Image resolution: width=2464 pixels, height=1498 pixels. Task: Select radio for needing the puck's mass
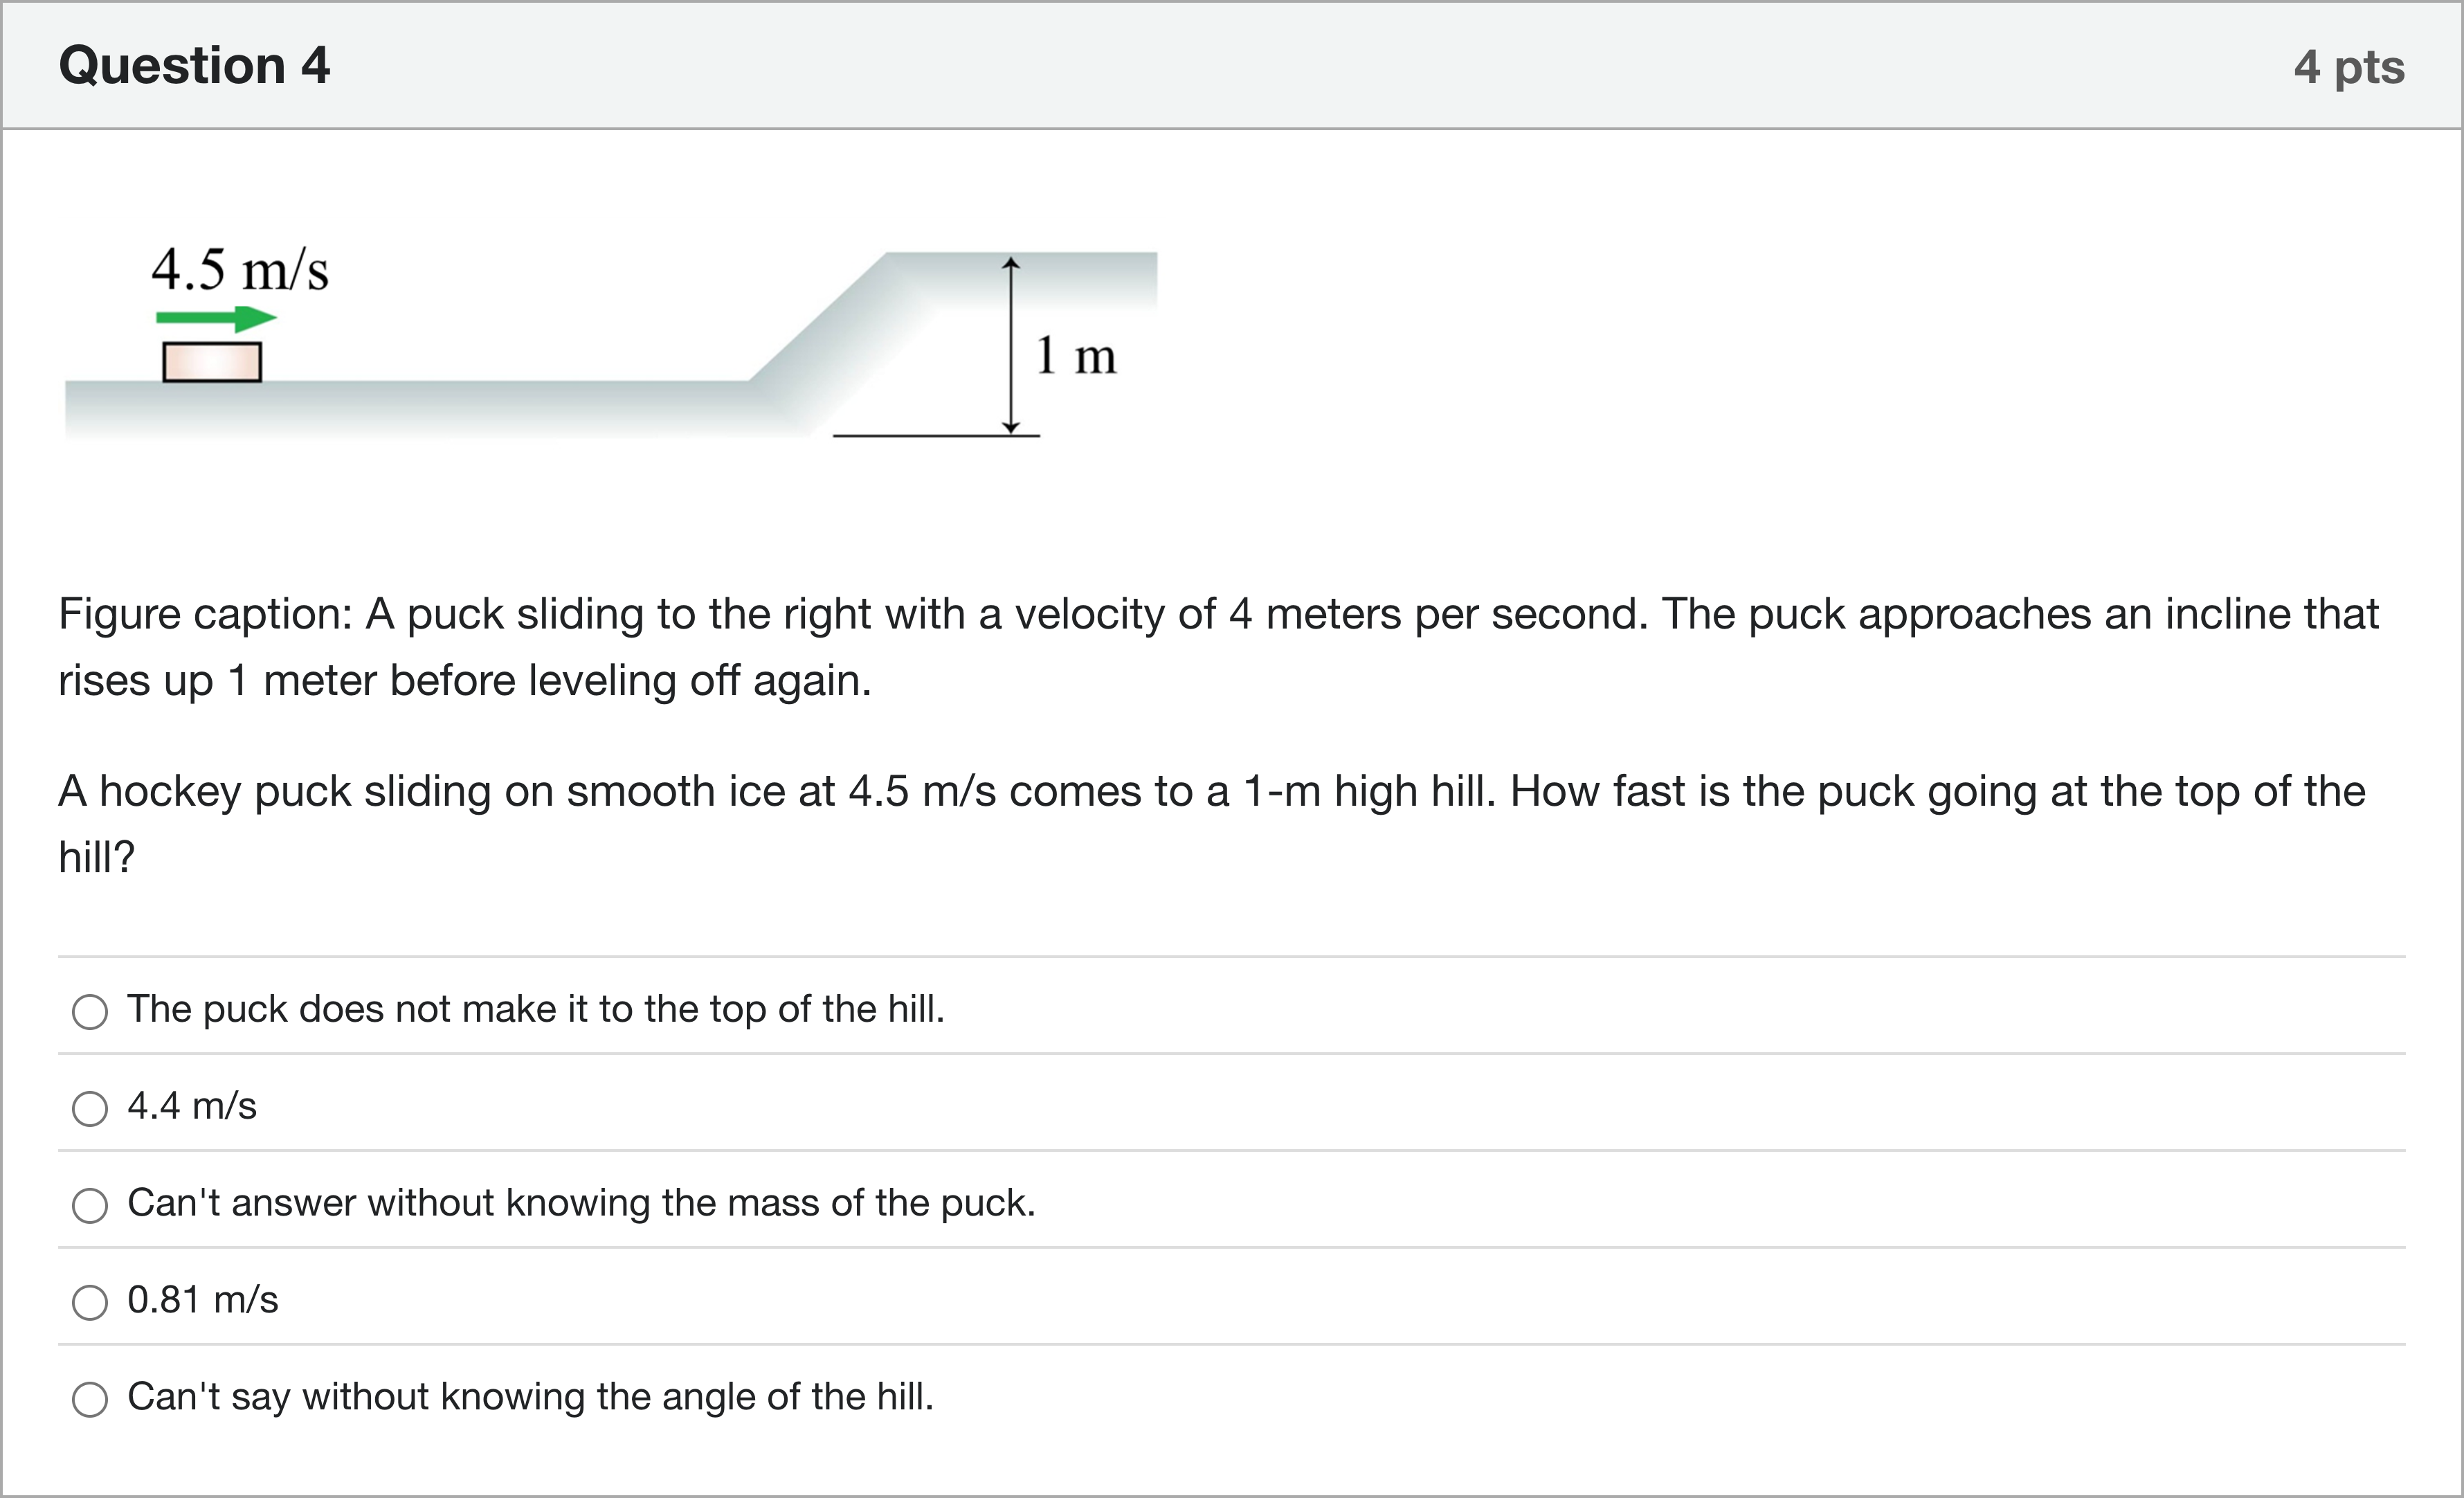point(90,1205)
